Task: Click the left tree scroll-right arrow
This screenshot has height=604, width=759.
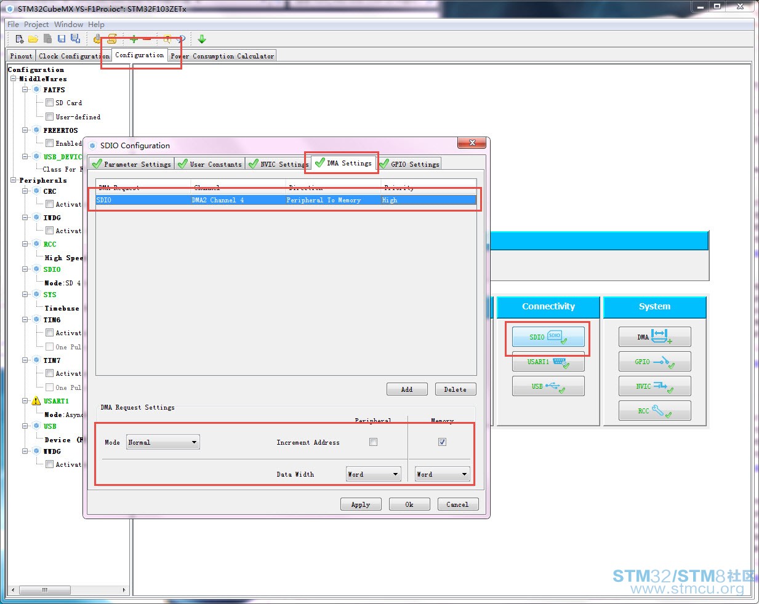Action: point(124,590)
